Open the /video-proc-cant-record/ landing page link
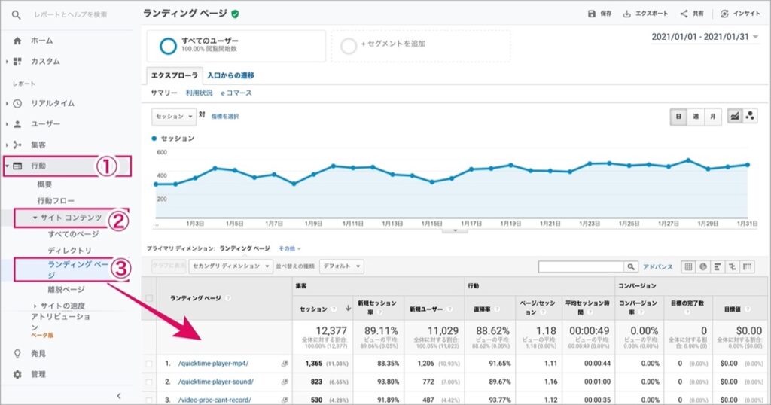The image size is (771, 405). (x=215, y=400)
